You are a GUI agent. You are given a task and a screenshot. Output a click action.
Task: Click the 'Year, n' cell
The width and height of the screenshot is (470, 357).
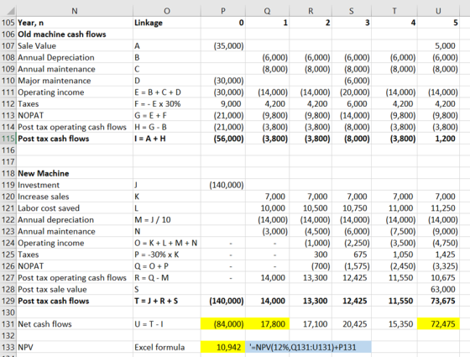point(75,23)
